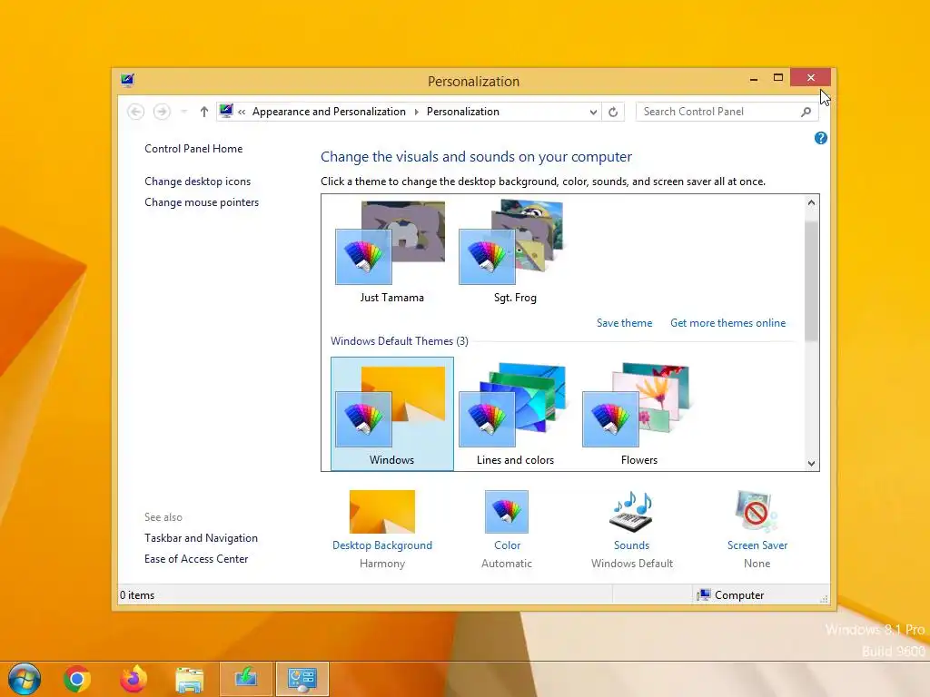The height and width of the screenshot is (697, 930).
Task: Open the Help question mark icon
Action: 821,138
